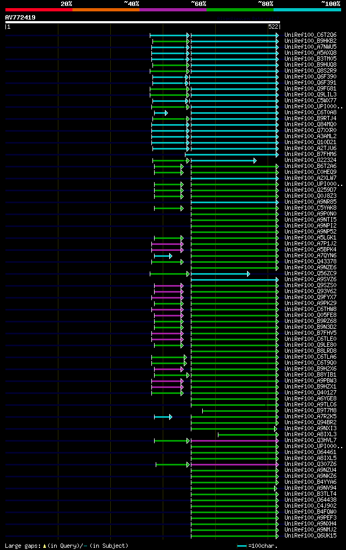This screenshot has height=550, width=346.
Task: Click the Large gaps legend text
Action: click(66, 546)
